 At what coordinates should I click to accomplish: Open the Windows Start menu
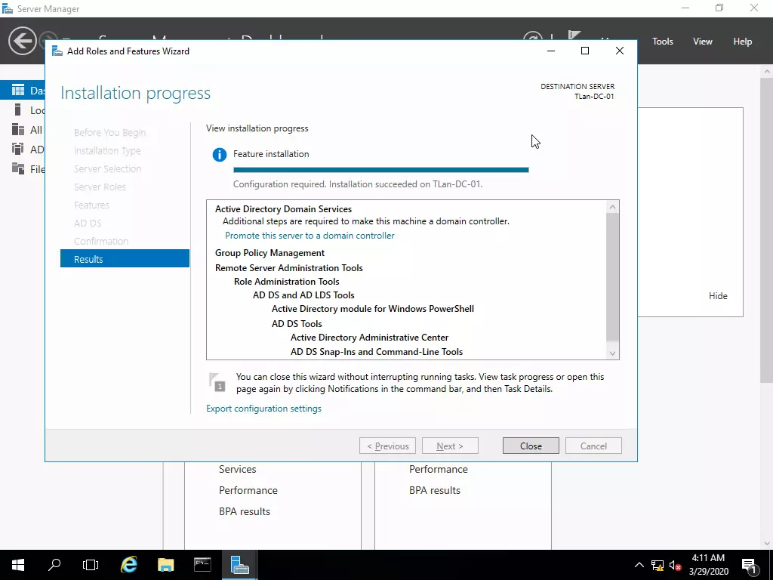18,565
